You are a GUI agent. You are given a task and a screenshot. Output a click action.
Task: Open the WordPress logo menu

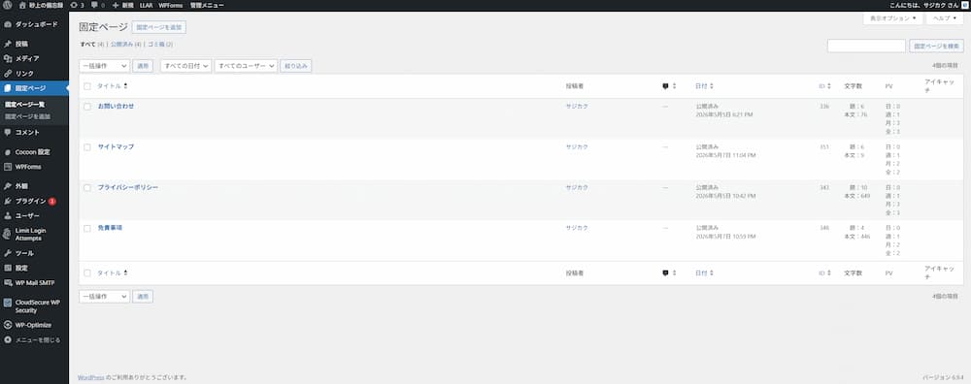pyautogui.click(x=8, y=5)
